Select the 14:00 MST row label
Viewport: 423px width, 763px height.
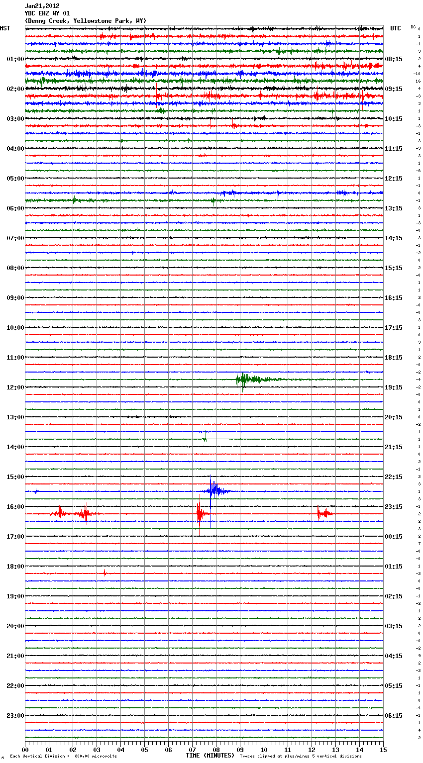point(15,447)
